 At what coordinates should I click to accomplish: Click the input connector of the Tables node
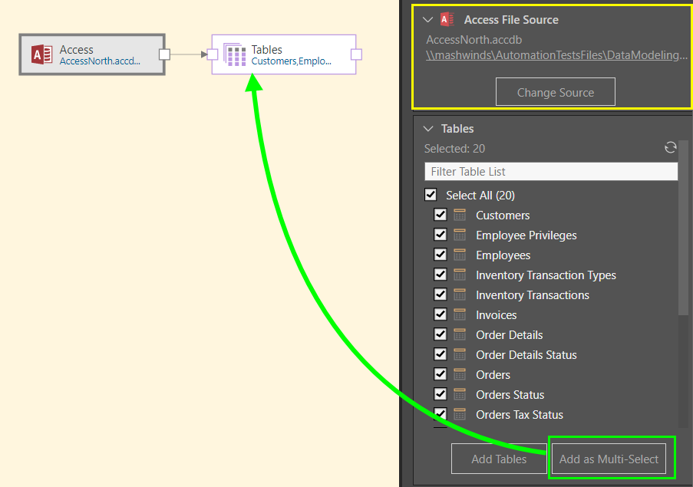[x=213, y=54]
